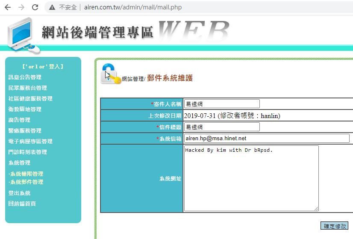Click the 系統網址 field label

(171, 179)
